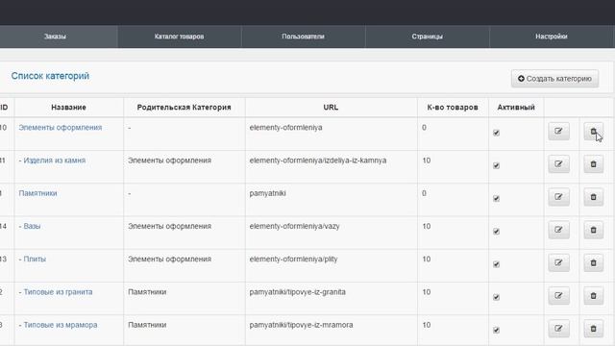
Task: Open the Элементы оформления category link
Action: [x=60, y=128]
